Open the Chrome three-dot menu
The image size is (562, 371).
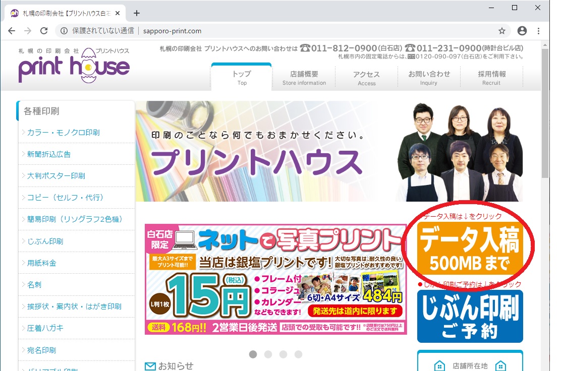[538, 31]
